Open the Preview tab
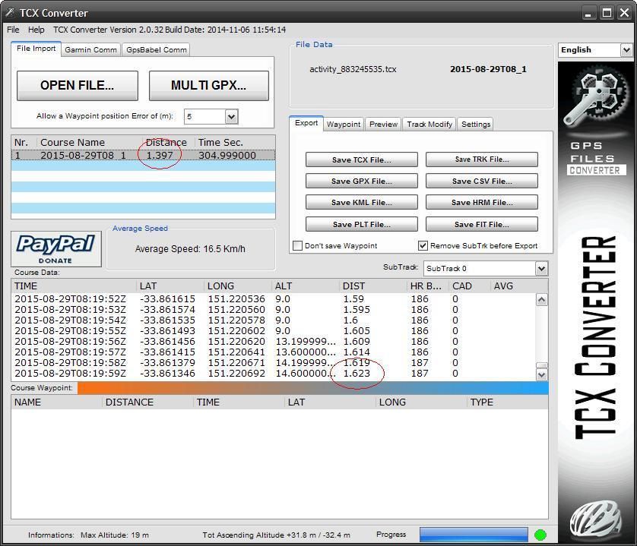 pos(383,125)
